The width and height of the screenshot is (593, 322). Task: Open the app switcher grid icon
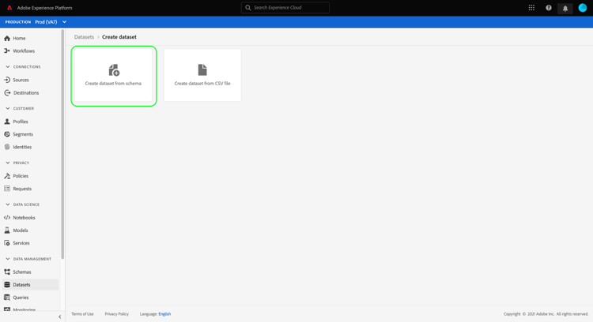tap(531, 8)
